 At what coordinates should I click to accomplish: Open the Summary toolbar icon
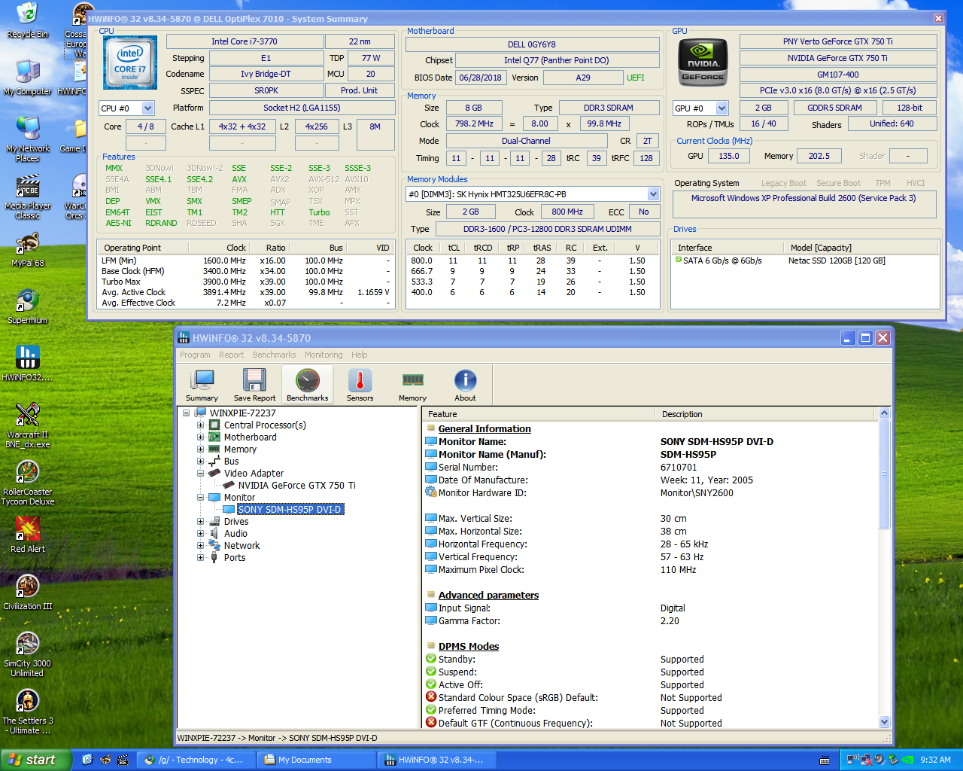coord(202,385)
